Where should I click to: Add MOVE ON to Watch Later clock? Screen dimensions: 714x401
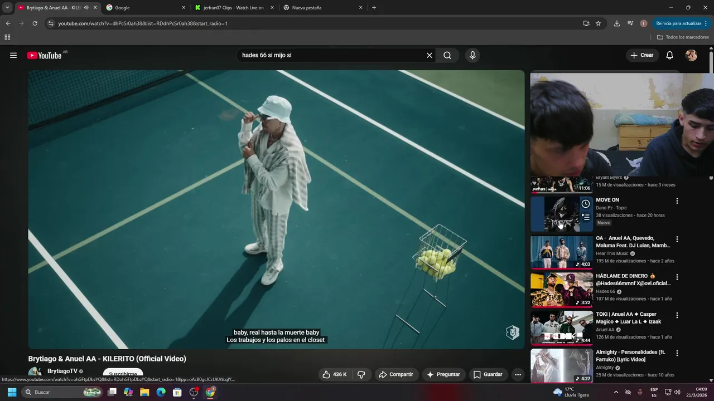586,204
